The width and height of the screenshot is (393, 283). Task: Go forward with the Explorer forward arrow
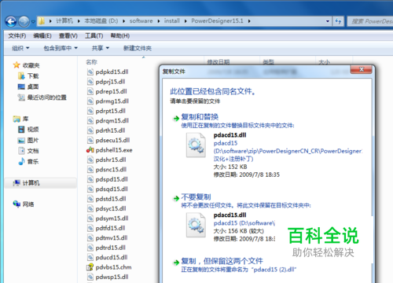[x=24, y=21]
